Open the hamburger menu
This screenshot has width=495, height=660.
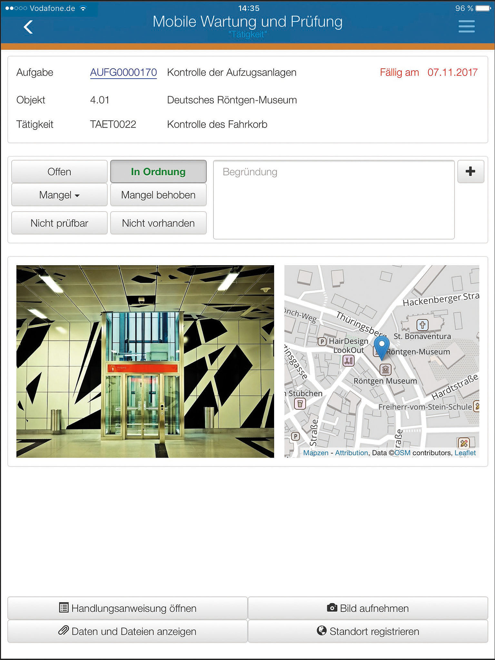coord(466,26)
